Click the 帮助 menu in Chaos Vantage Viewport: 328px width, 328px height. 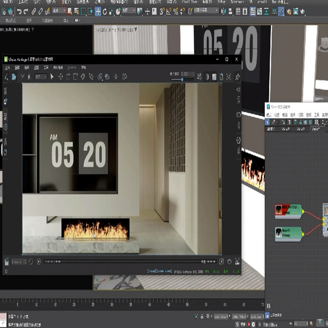tap(83, 68)
